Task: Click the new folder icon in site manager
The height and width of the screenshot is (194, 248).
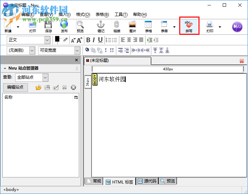Action: 47,88
